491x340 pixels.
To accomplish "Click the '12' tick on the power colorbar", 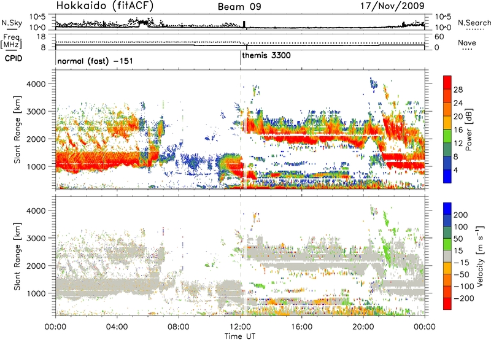I will point(458,143).
